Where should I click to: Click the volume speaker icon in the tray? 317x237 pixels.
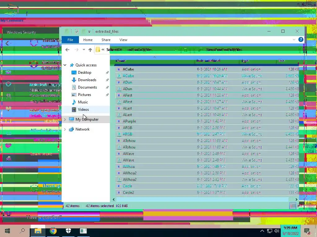[276, 231]
